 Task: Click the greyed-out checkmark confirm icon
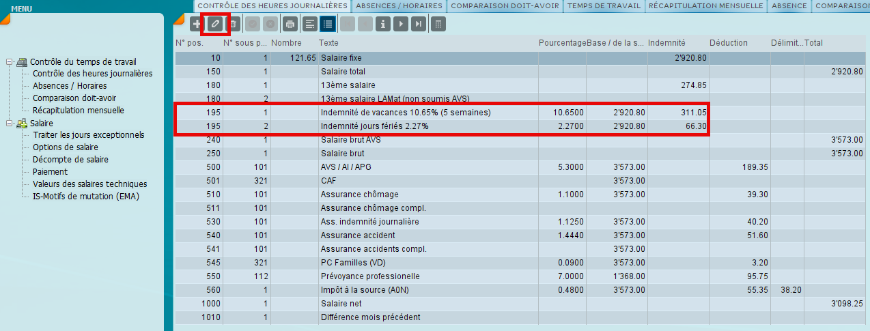pos(253,24)
